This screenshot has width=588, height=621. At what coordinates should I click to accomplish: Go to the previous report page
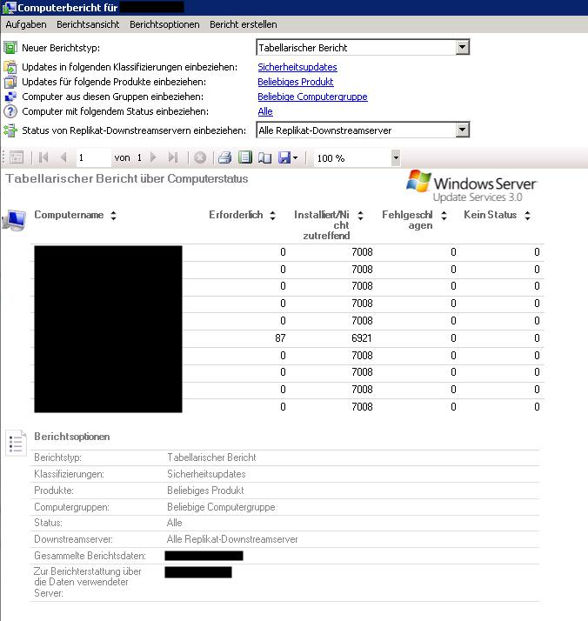(x=63, y=157)
